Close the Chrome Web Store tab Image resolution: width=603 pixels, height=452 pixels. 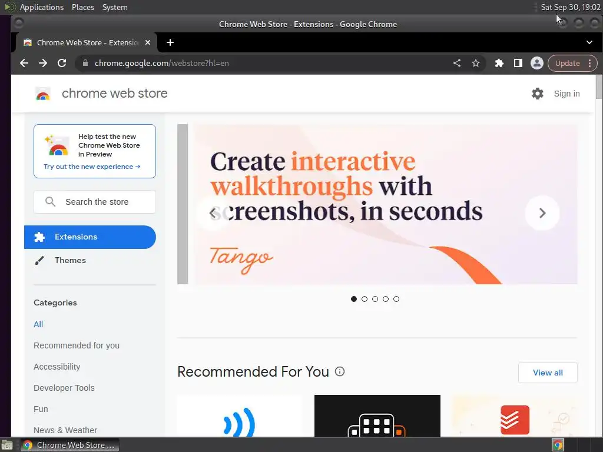coord(148,42)
